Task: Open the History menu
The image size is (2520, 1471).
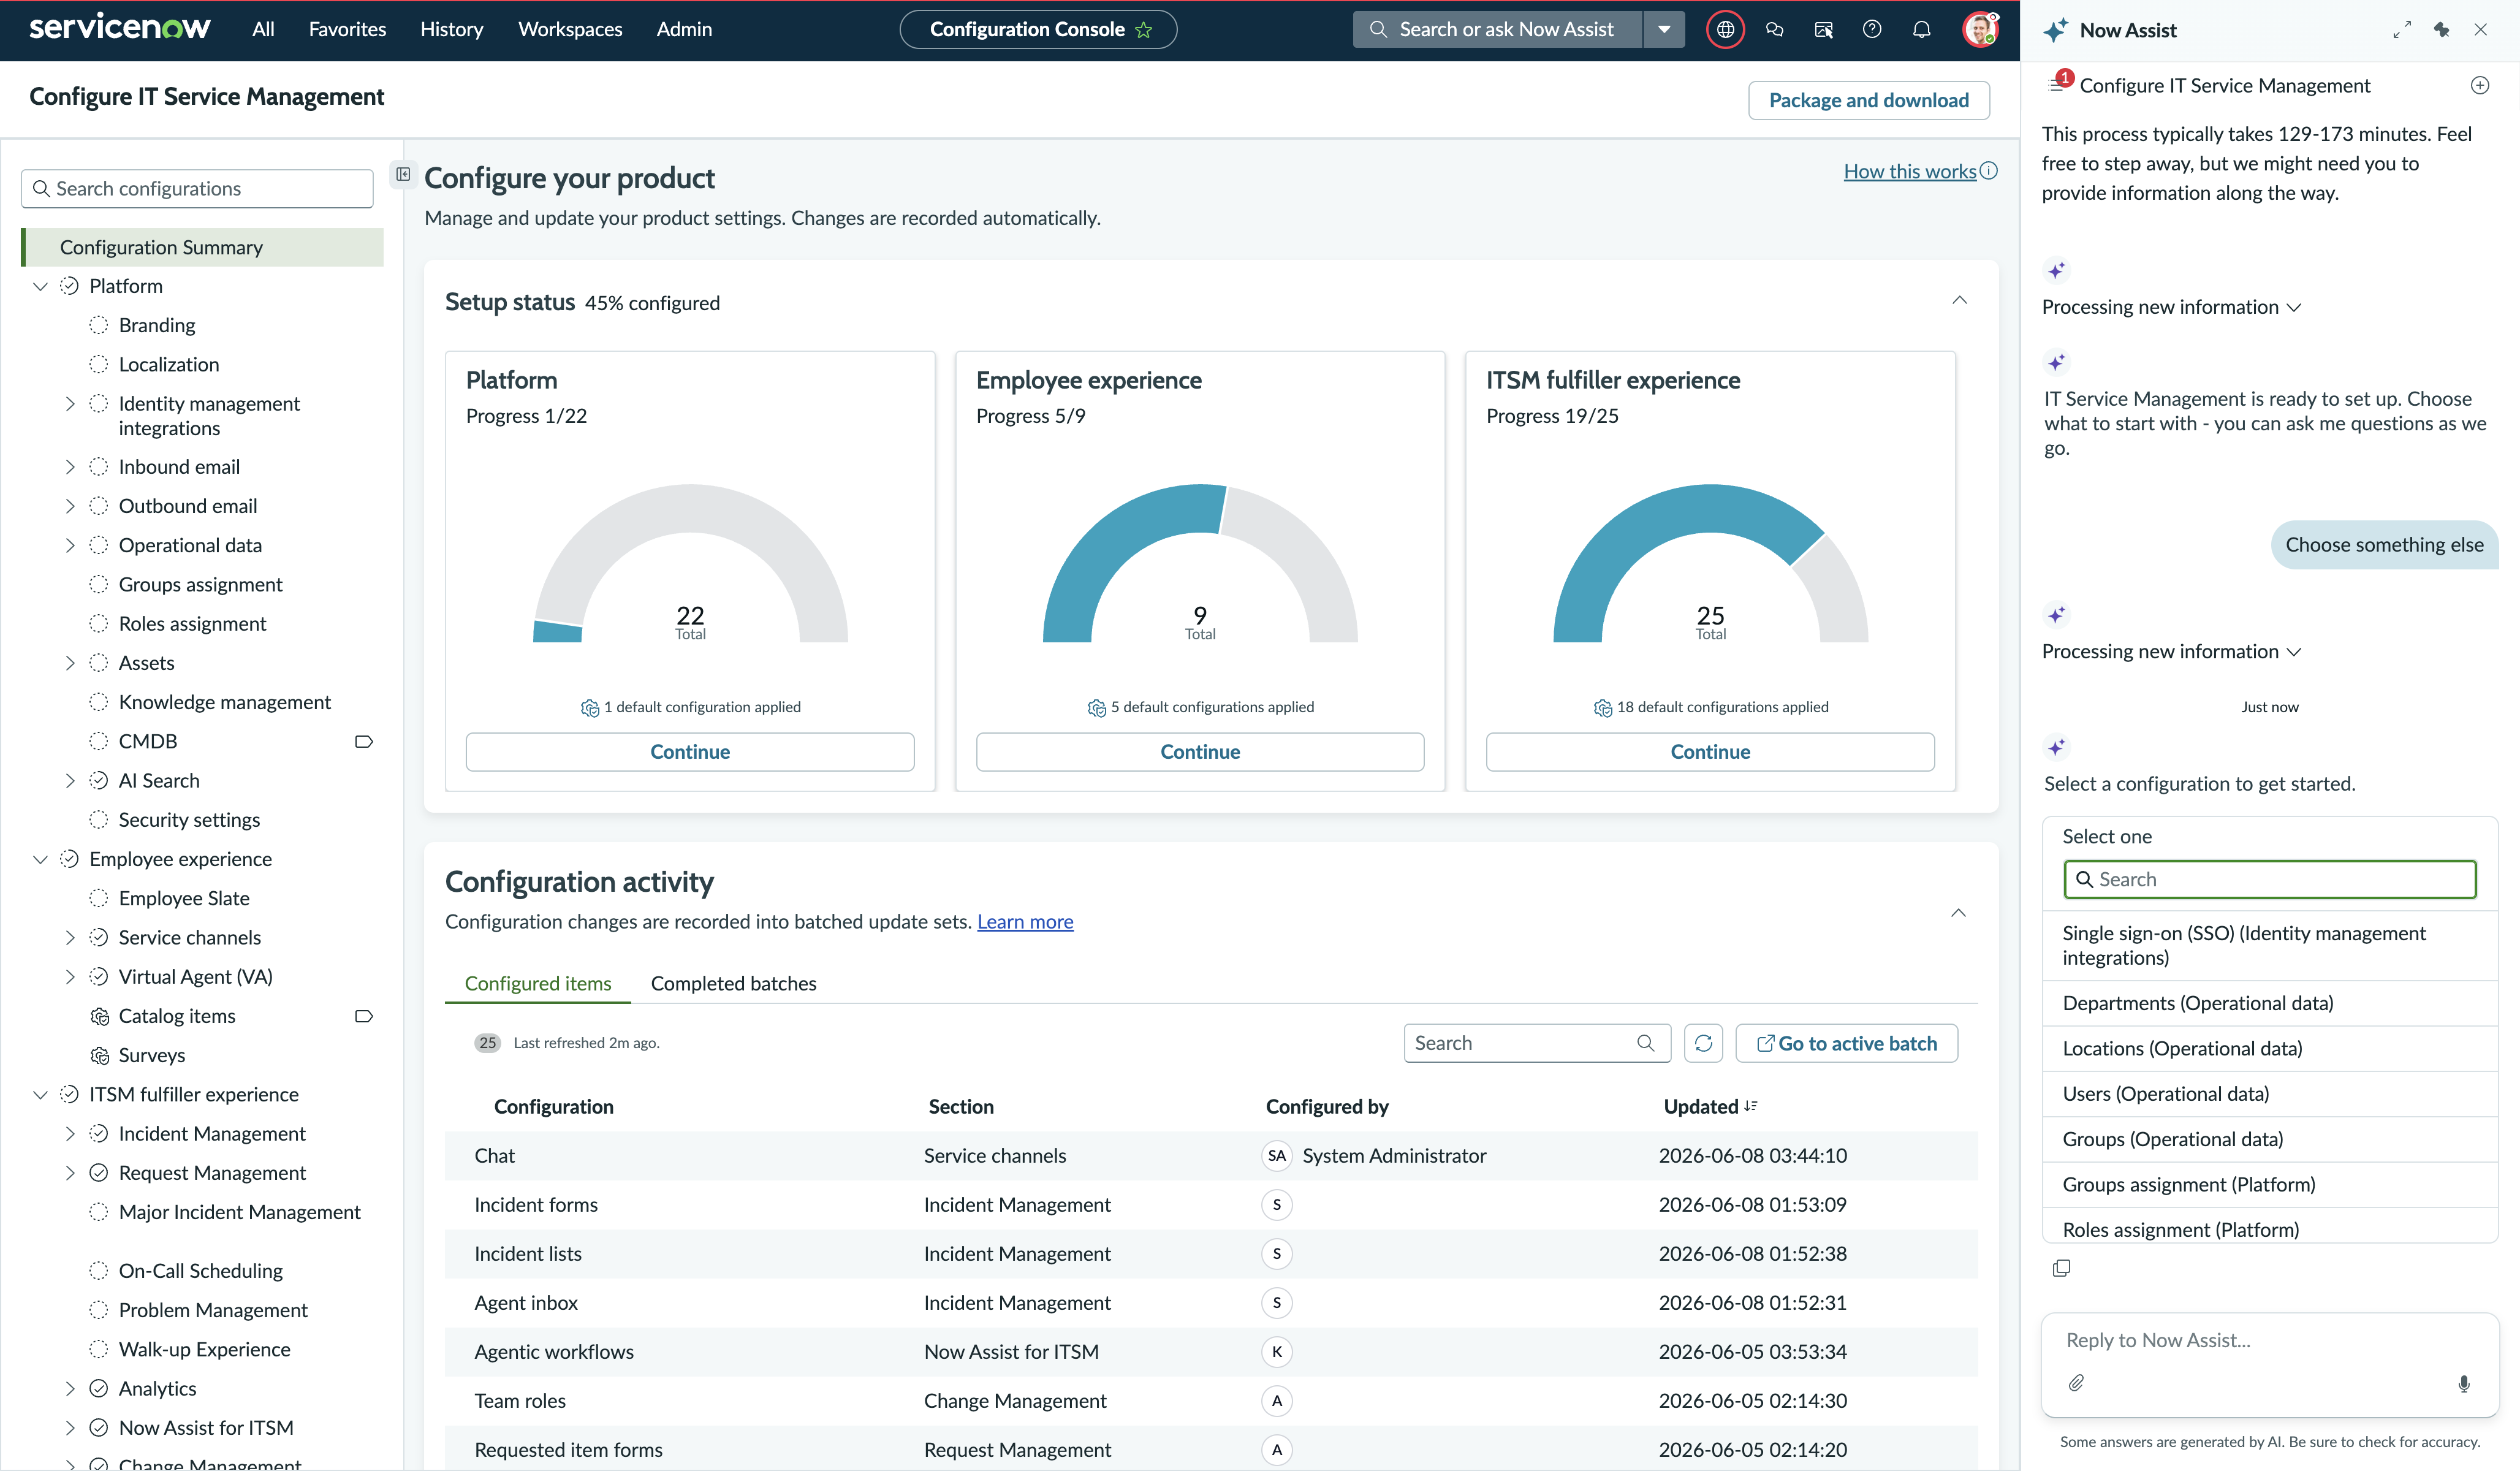Action: tap(451, 29)
